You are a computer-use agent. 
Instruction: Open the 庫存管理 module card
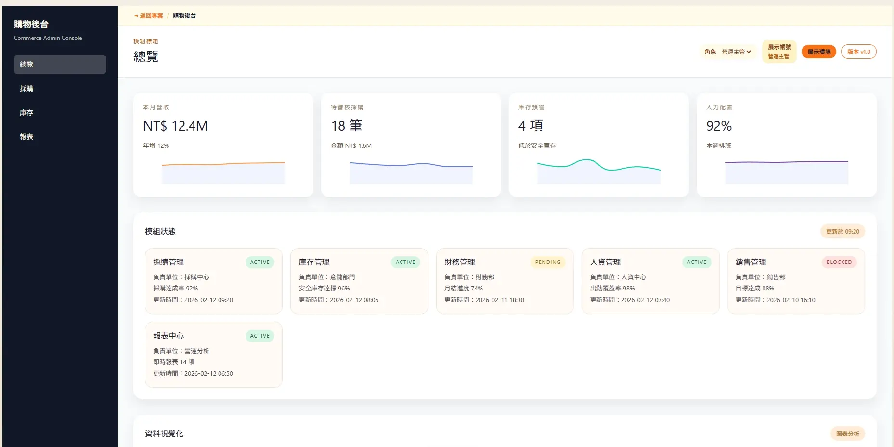[x=359, y=281]
